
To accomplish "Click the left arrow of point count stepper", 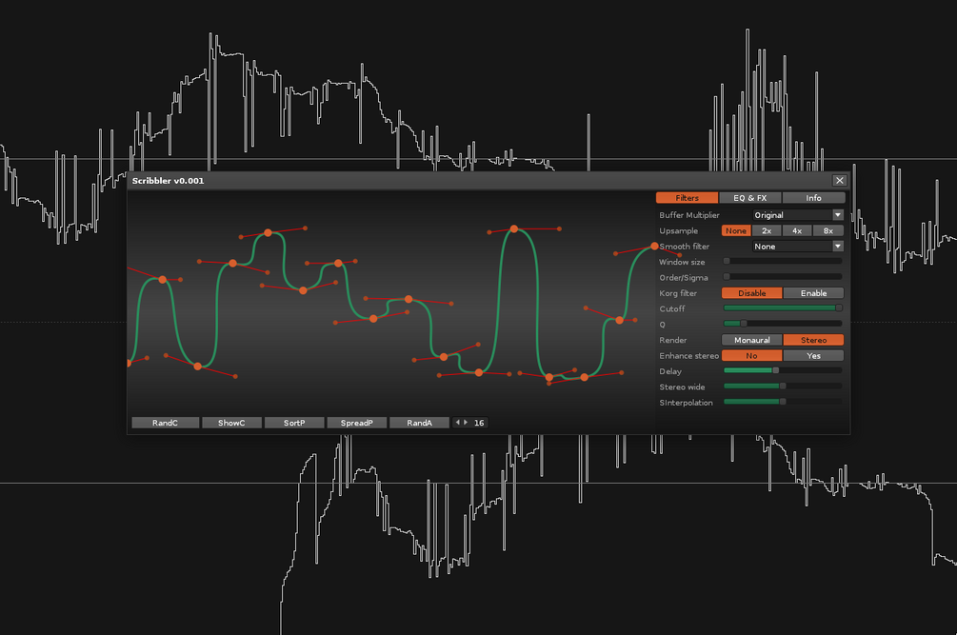I will tap(458, 422).
